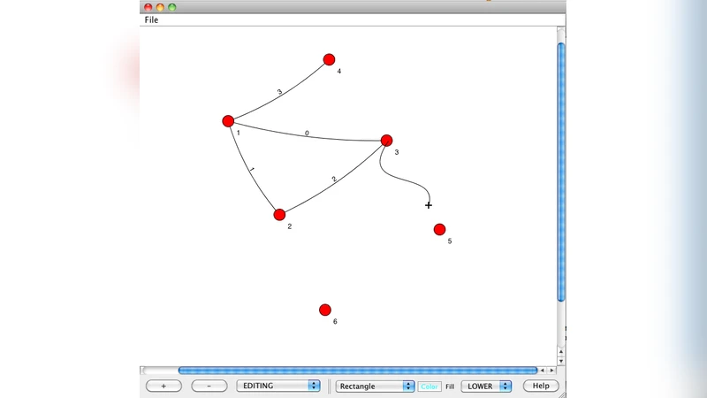
Task: Click the Help button
Action: pos(541,387)
